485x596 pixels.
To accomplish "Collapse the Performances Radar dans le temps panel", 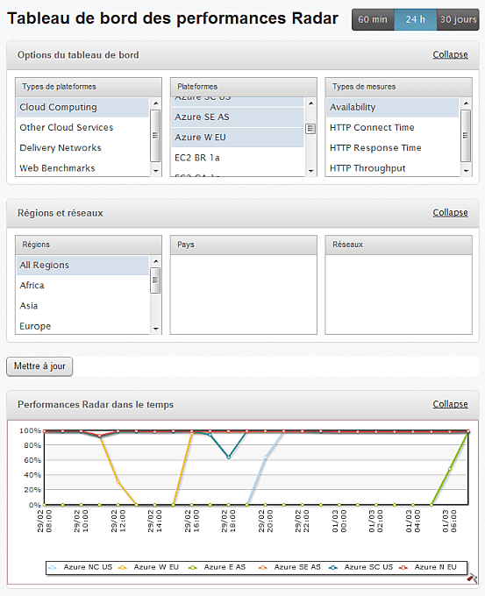I will [x=450, y=404].
